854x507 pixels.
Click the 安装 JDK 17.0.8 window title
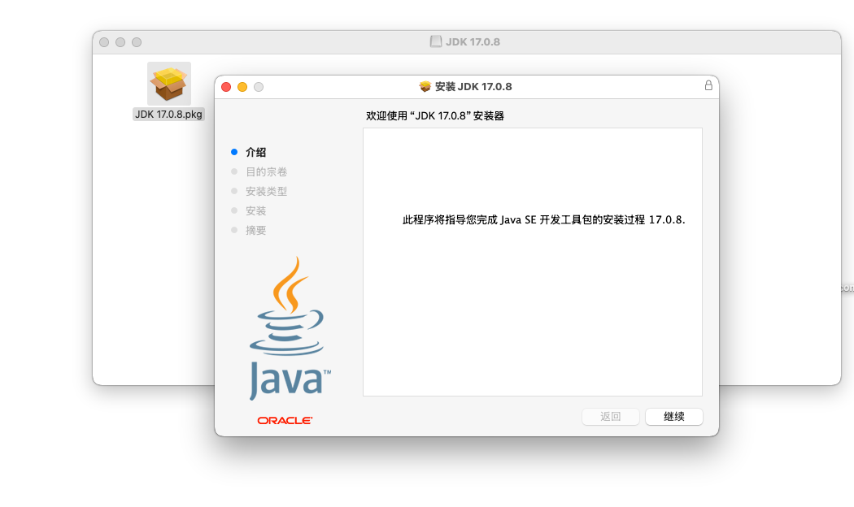[473, 86]
